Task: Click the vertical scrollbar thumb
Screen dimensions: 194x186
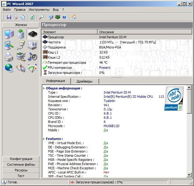Action: tap(189, 102)
